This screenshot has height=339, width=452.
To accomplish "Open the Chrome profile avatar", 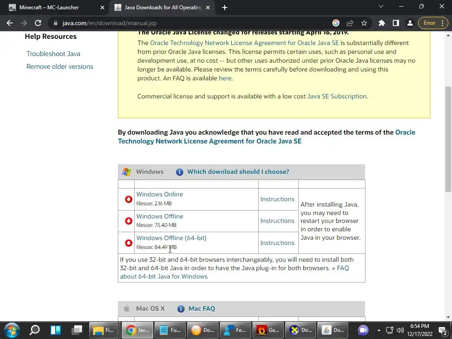I will pyautogui.click(x=410, y=23).
